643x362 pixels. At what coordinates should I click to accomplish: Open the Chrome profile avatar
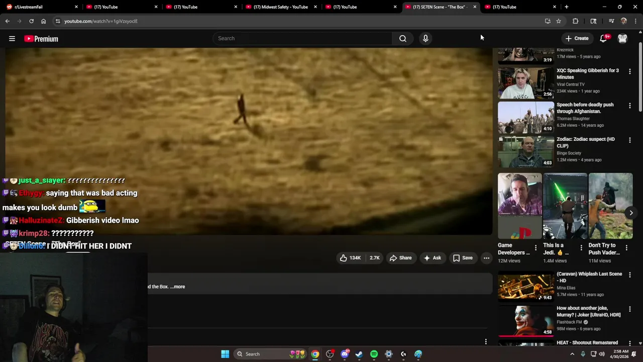(624, 21)
